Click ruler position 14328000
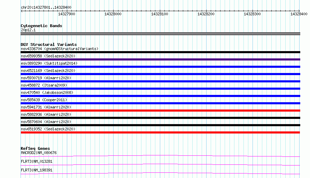 (113, 14)
